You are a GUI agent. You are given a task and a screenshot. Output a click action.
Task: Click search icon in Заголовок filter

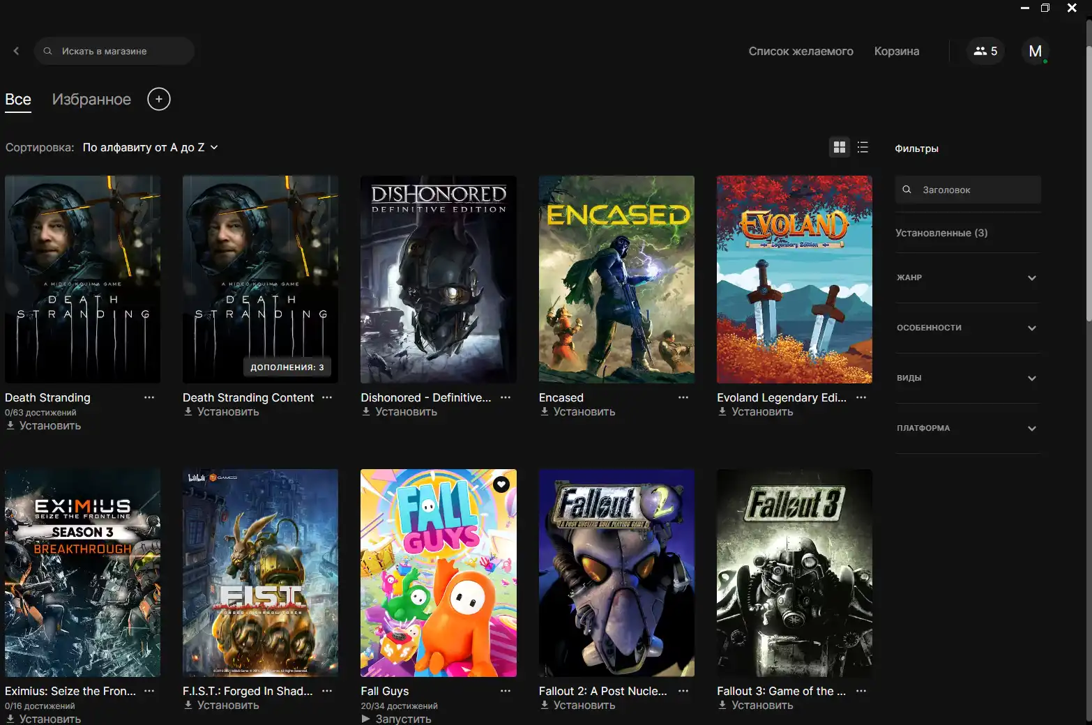click(x=907, y=190)
